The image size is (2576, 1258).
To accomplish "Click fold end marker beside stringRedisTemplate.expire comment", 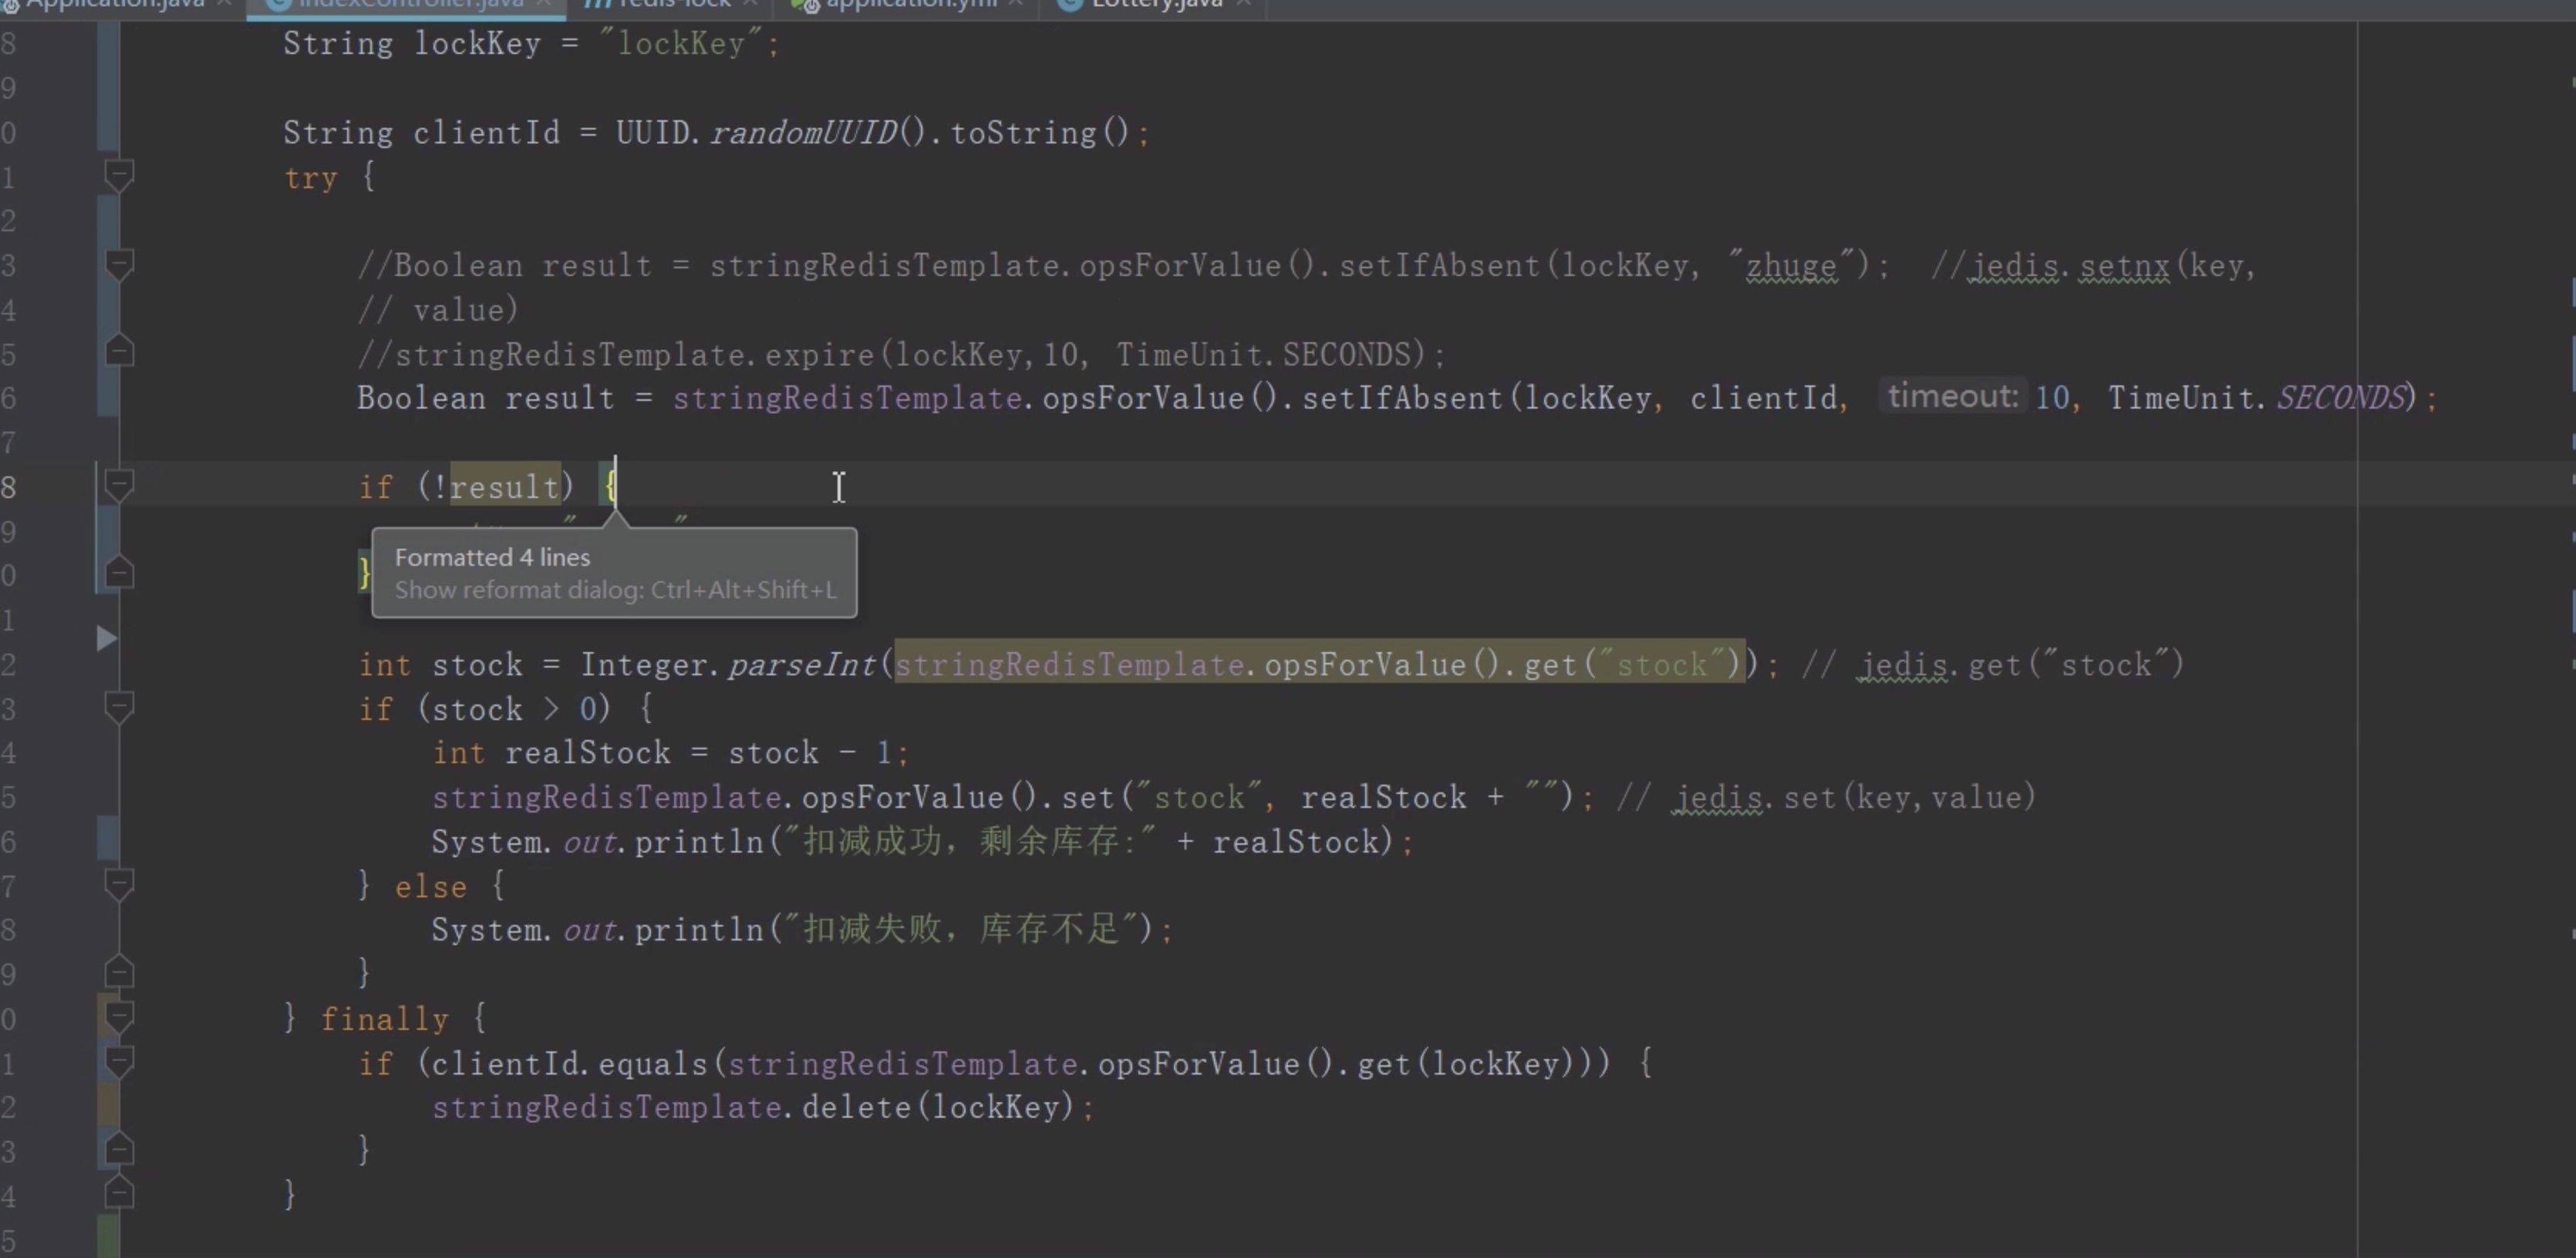I will coord(119,351).
